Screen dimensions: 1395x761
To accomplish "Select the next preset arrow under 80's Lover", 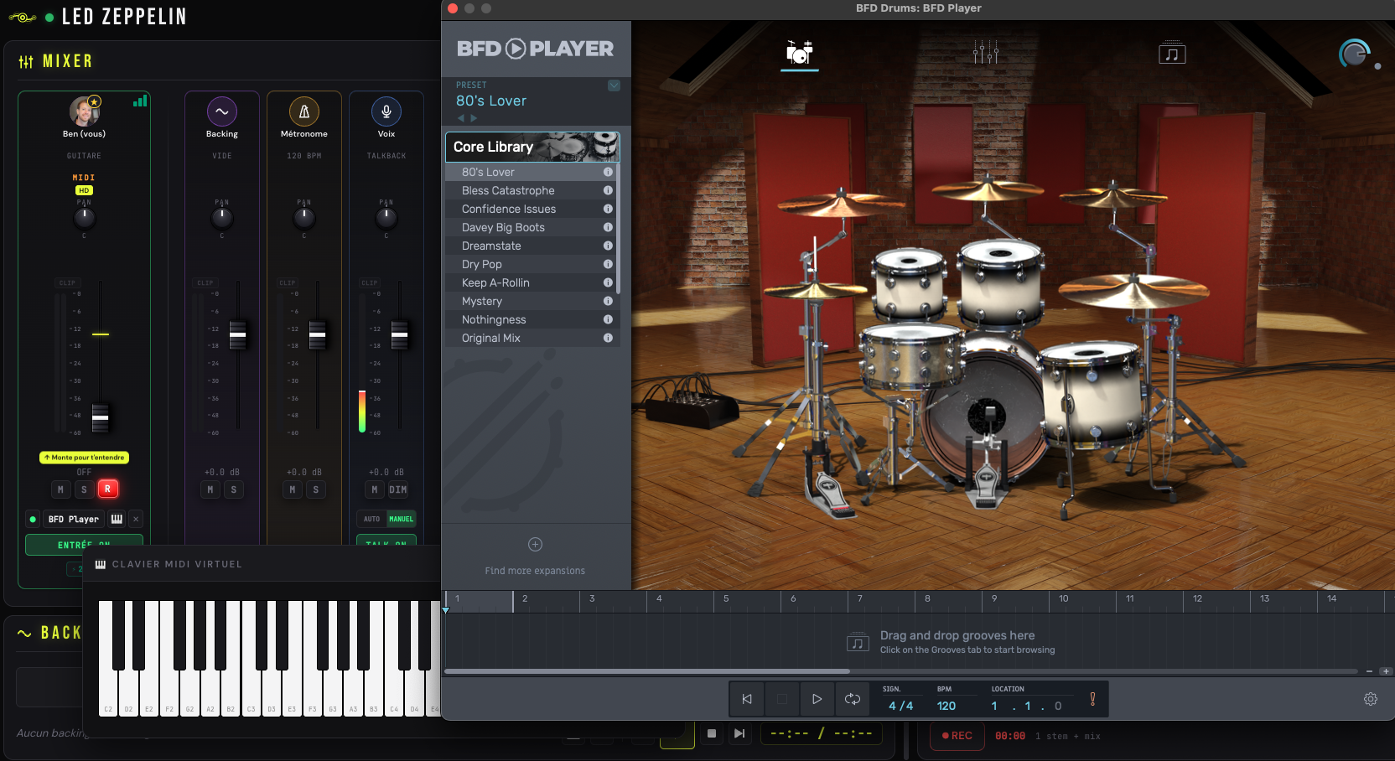I will [x=474, y=118].
